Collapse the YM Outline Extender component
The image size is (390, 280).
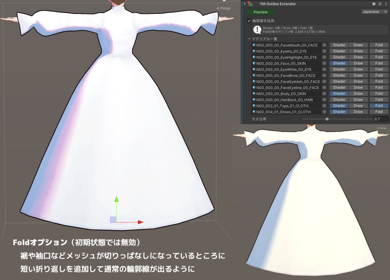245,4
